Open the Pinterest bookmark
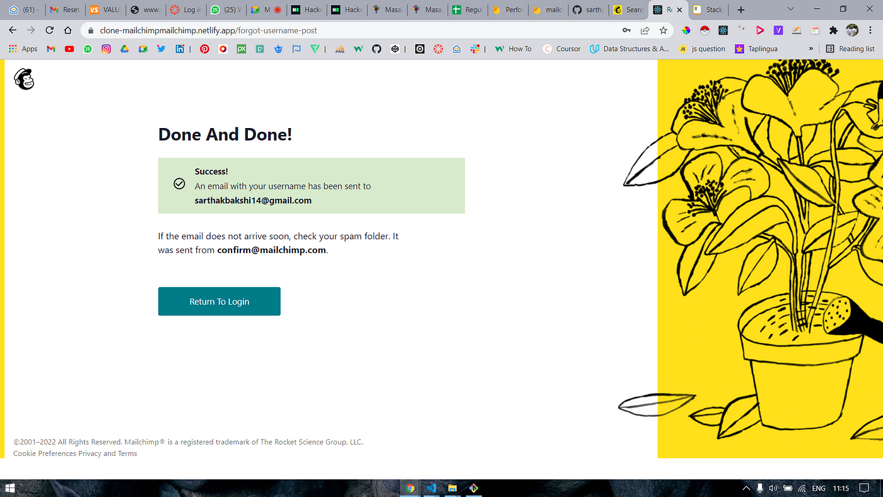Viewport: 883px width, 497px height. point(204,49)
